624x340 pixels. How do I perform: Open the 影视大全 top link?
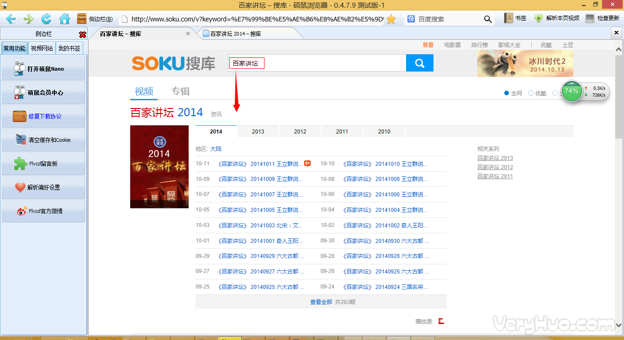coord(509,45)
